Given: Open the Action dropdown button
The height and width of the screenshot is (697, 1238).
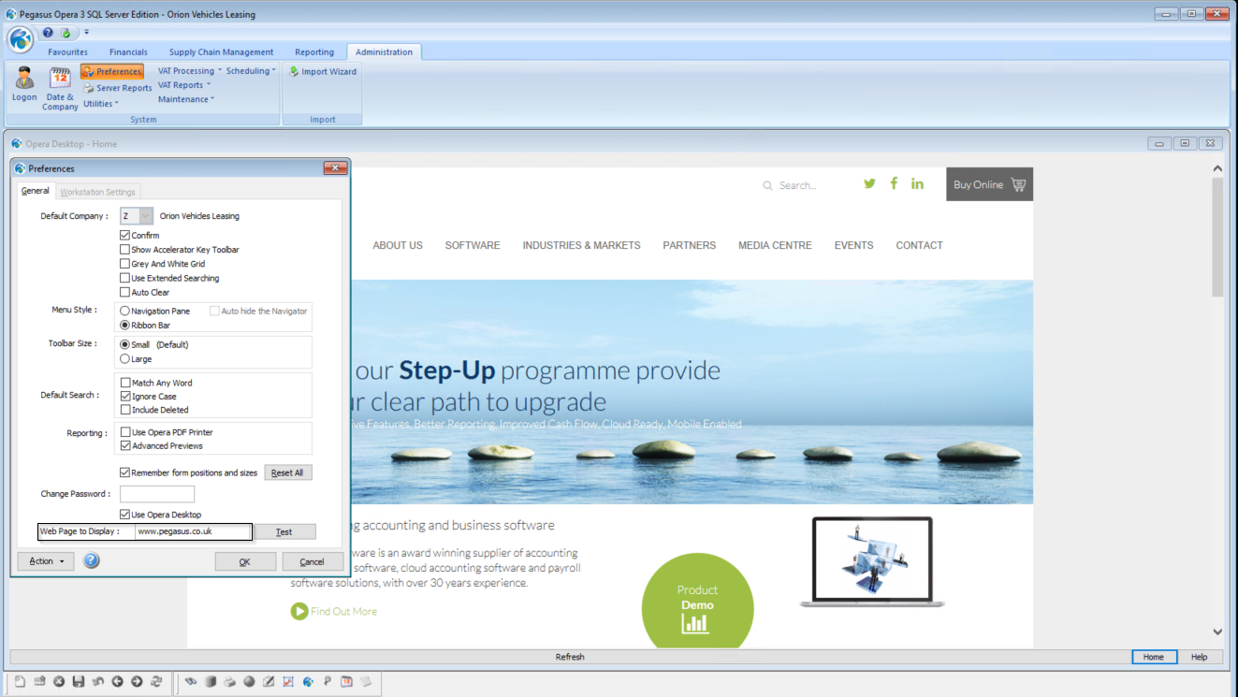Looking at the screenshot, I should point(46,561).
